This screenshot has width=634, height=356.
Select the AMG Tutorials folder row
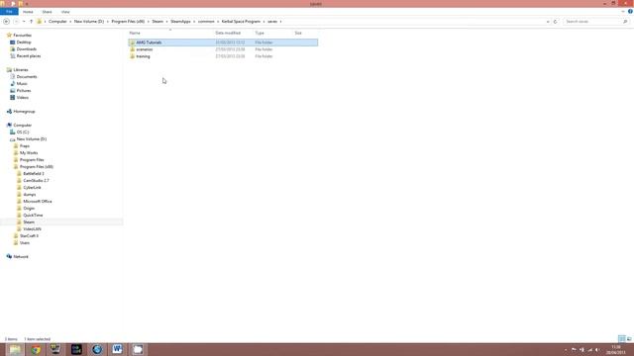[223, 43]
